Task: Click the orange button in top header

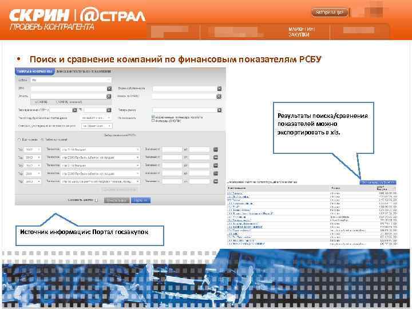Action: 330,12
